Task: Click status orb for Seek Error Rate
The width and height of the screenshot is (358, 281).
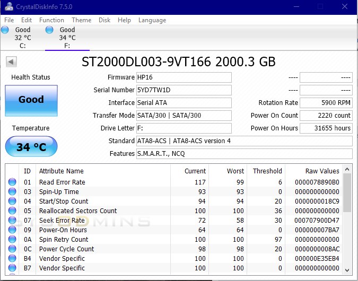Action: click(12, 220)
